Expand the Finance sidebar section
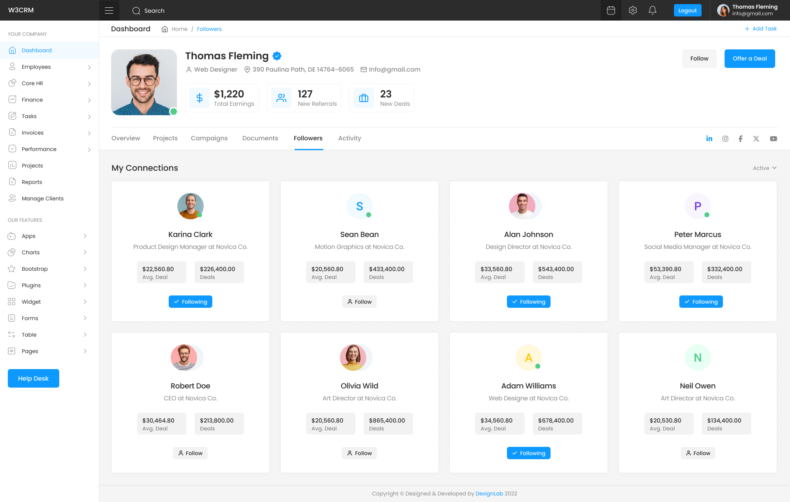Viewport: 790px width, 502px height. tap(32, 100)
